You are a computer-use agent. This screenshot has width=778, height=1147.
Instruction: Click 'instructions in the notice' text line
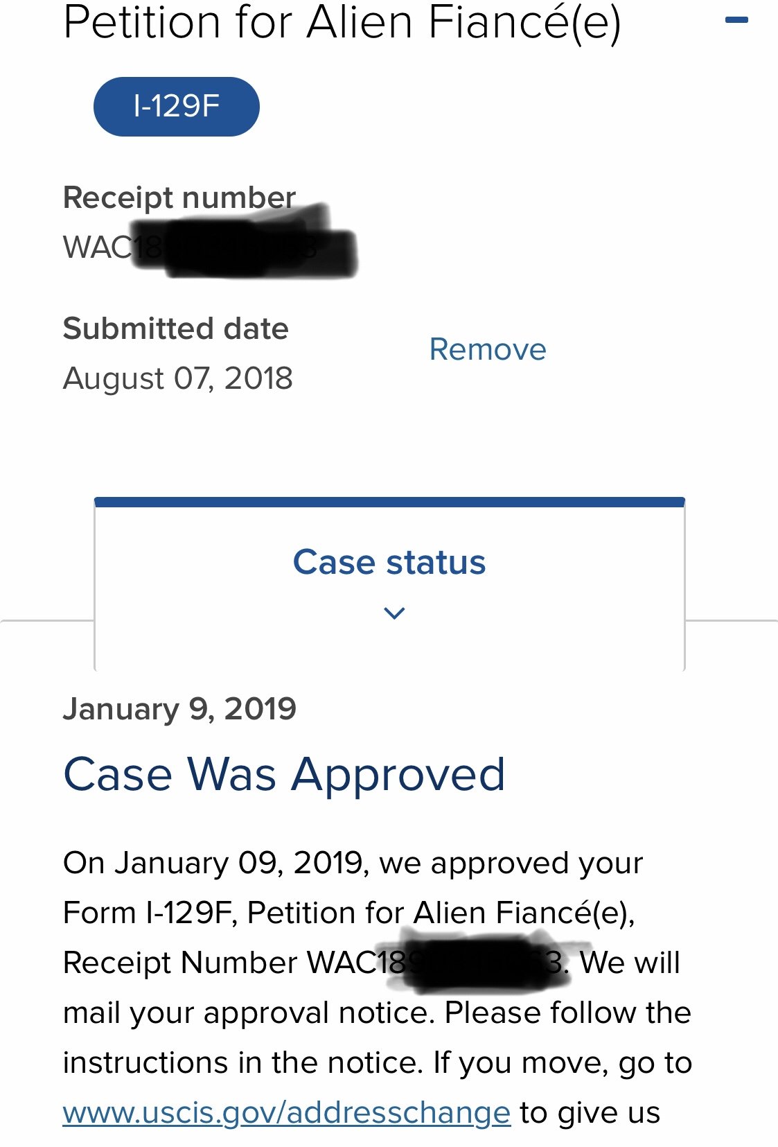pos(377,1062)
